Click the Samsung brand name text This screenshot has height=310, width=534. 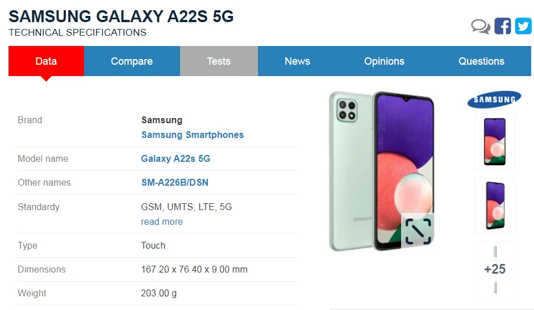162,120
